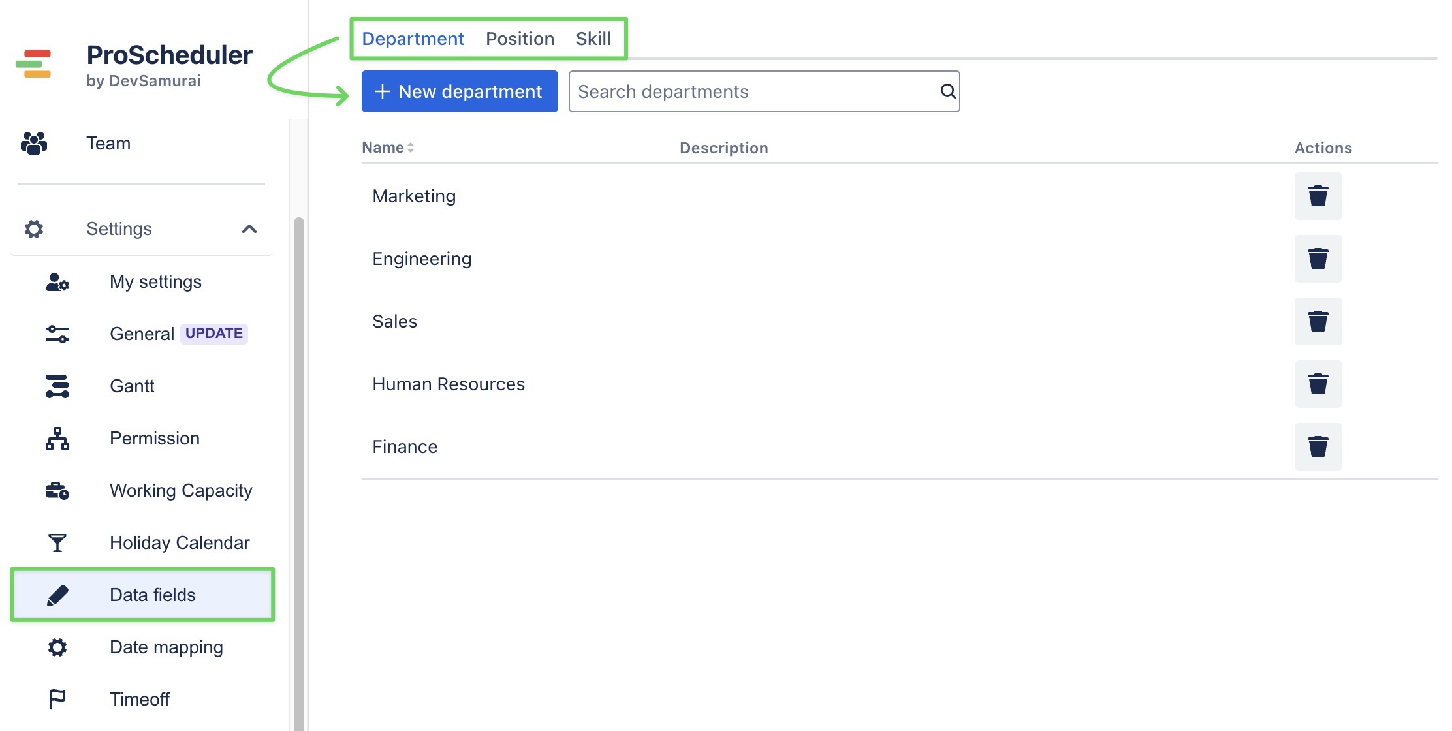Remove the Sales department with trash icon
Screen dimensions: 1452x731
pyautogui.click(x=1318, y=321)
